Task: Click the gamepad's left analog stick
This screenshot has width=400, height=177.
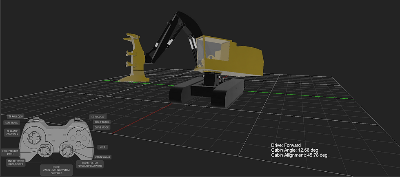Action: (45, 151)
